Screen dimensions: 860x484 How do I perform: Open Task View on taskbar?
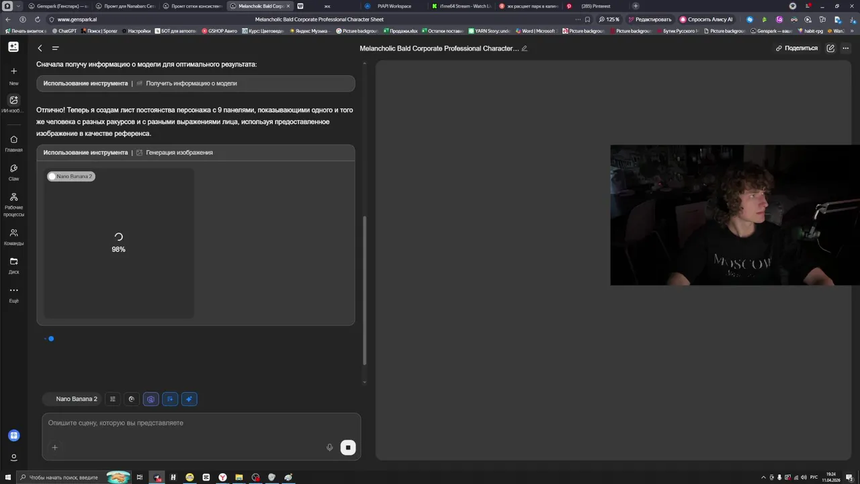[x=140, y=477]
